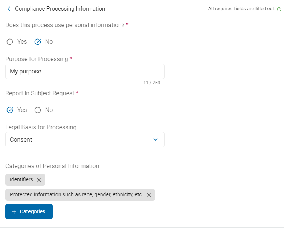Click the green required-fields checkmark icon
The height and width of the screenshot is (228, 284).
coord(279,9)
